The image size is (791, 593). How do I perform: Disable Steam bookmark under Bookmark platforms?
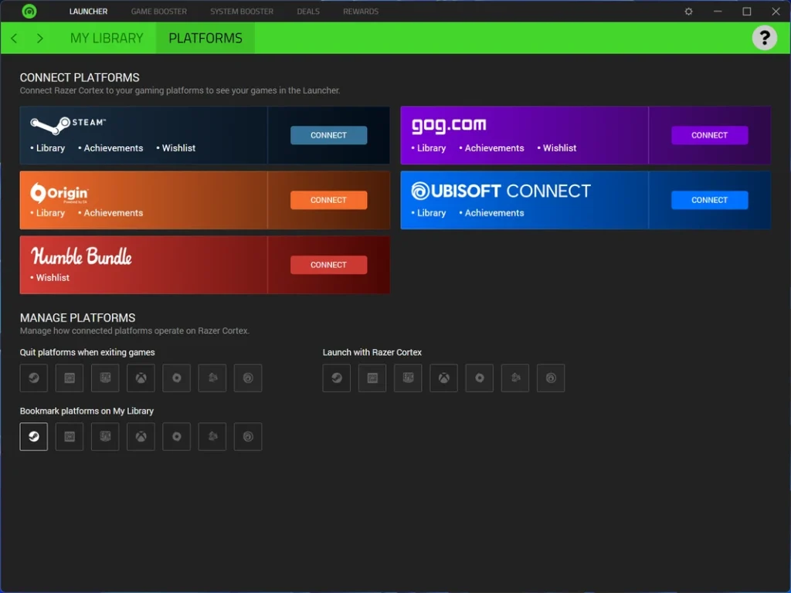click(x=34, y=437)
